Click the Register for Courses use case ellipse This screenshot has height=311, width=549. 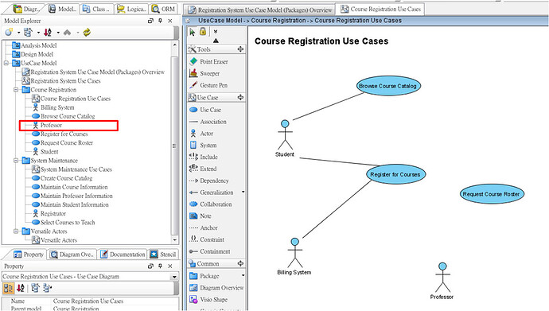(x=395, y=174)
